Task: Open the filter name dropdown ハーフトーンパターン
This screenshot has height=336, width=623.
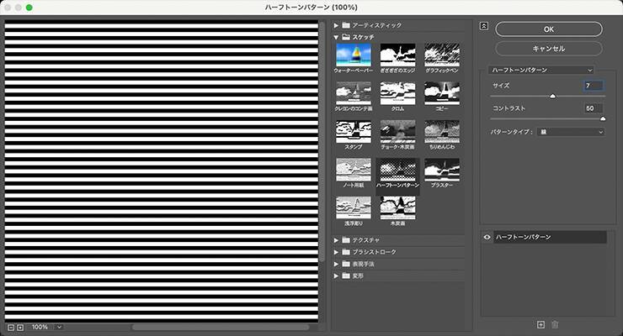Action: coord(542,70)
